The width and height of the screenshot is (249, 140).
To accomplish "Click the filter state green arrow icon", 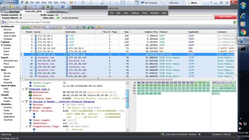I will point(58,18).
